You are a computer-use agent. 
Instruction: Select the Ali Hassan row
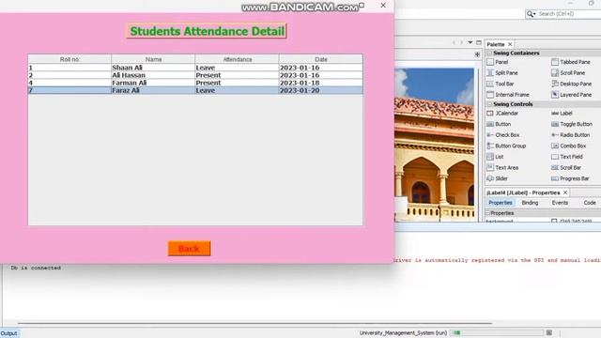pyautogui.click(x=195, y=75)
